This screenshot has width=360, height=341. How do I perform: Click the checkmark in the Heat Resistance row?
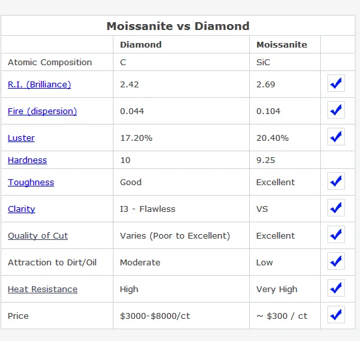pos(336,288)
